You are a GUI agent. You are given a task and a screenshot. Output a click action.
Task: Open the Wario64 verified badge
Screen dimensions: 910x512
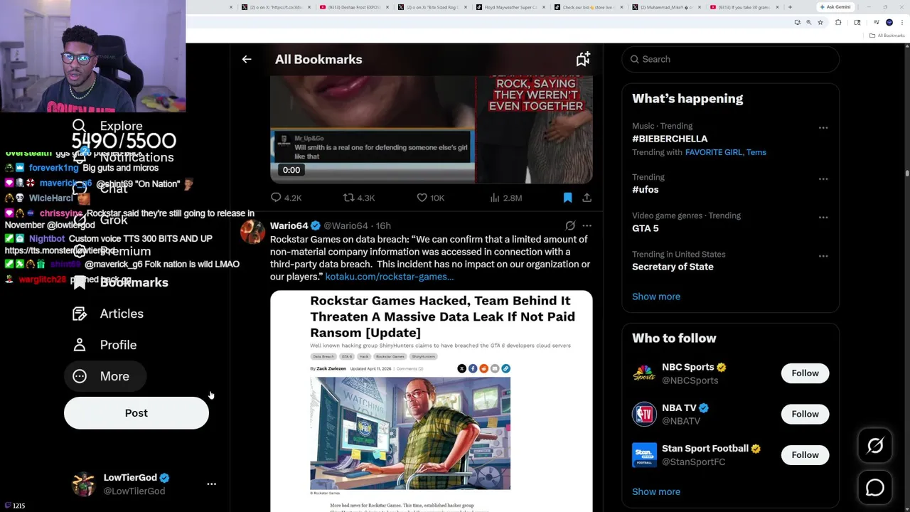pos(316,225)
